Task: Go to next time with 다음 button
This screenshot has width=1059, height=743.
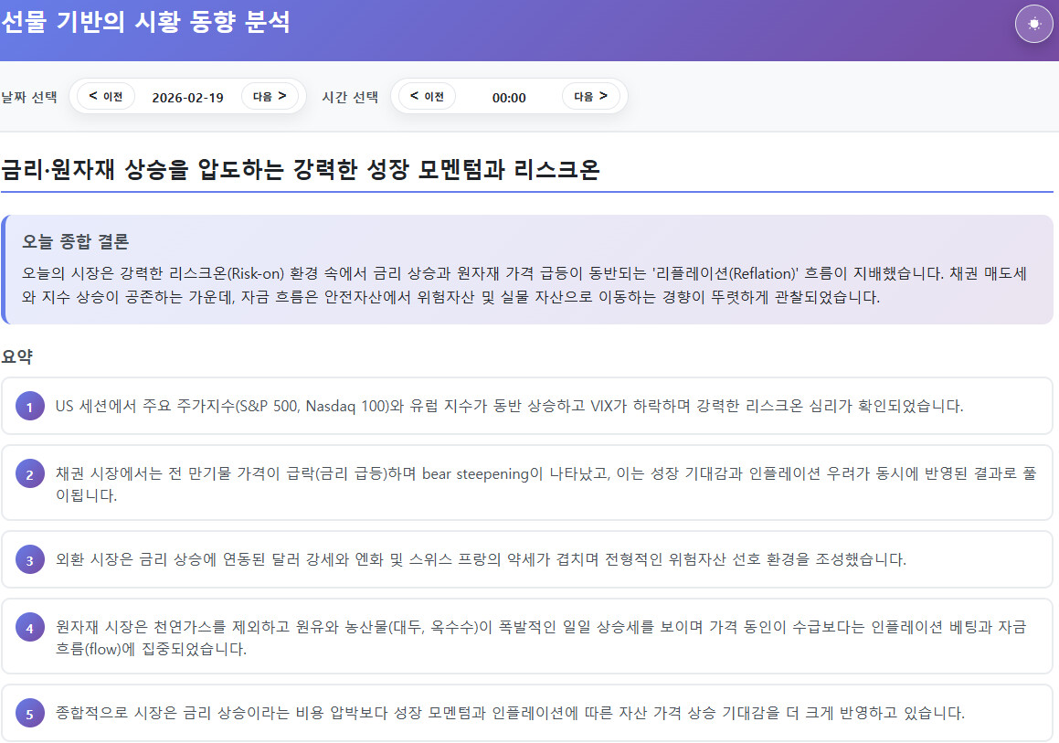Action: 591,96
